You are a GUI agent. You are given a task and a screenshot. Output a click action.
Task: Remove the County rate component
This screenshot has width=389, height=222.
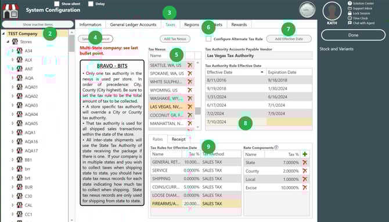point(305,171)
